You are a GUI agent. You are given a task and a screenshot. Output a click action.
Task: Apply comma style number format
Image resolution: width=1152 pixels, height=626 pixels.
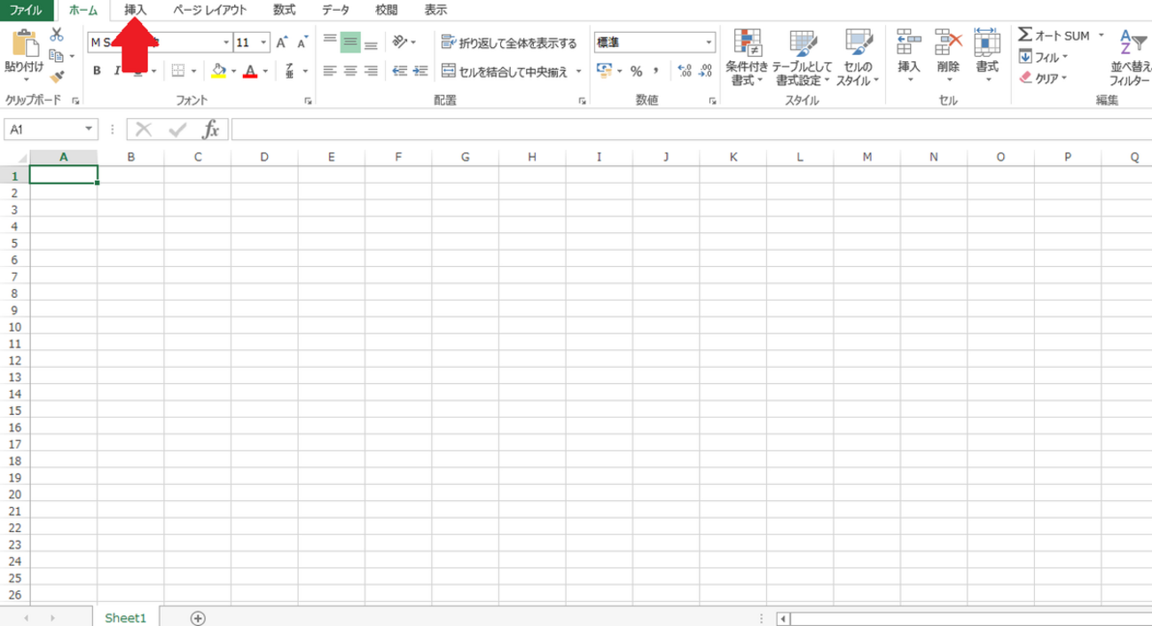(656, 71)
